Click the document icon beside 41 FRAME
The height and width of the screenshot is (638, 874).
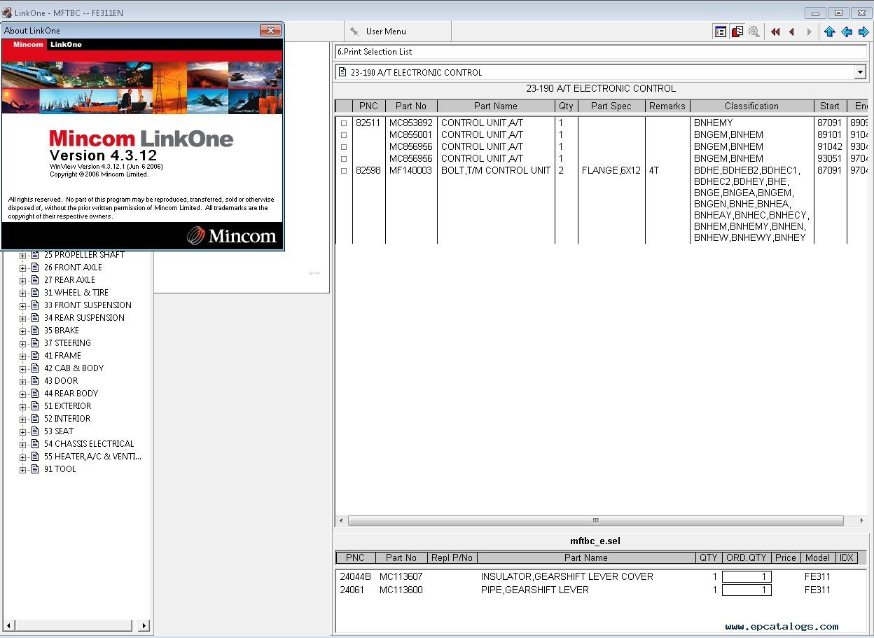pos(35,356)
